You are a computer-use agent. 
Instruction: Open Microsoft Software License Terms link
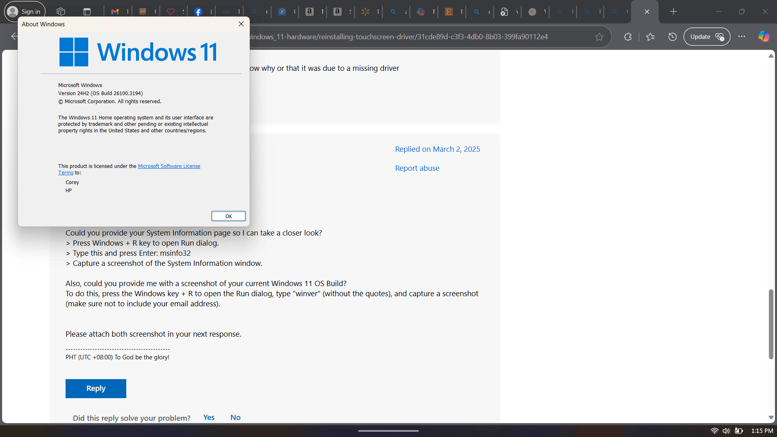pos(169,166)
